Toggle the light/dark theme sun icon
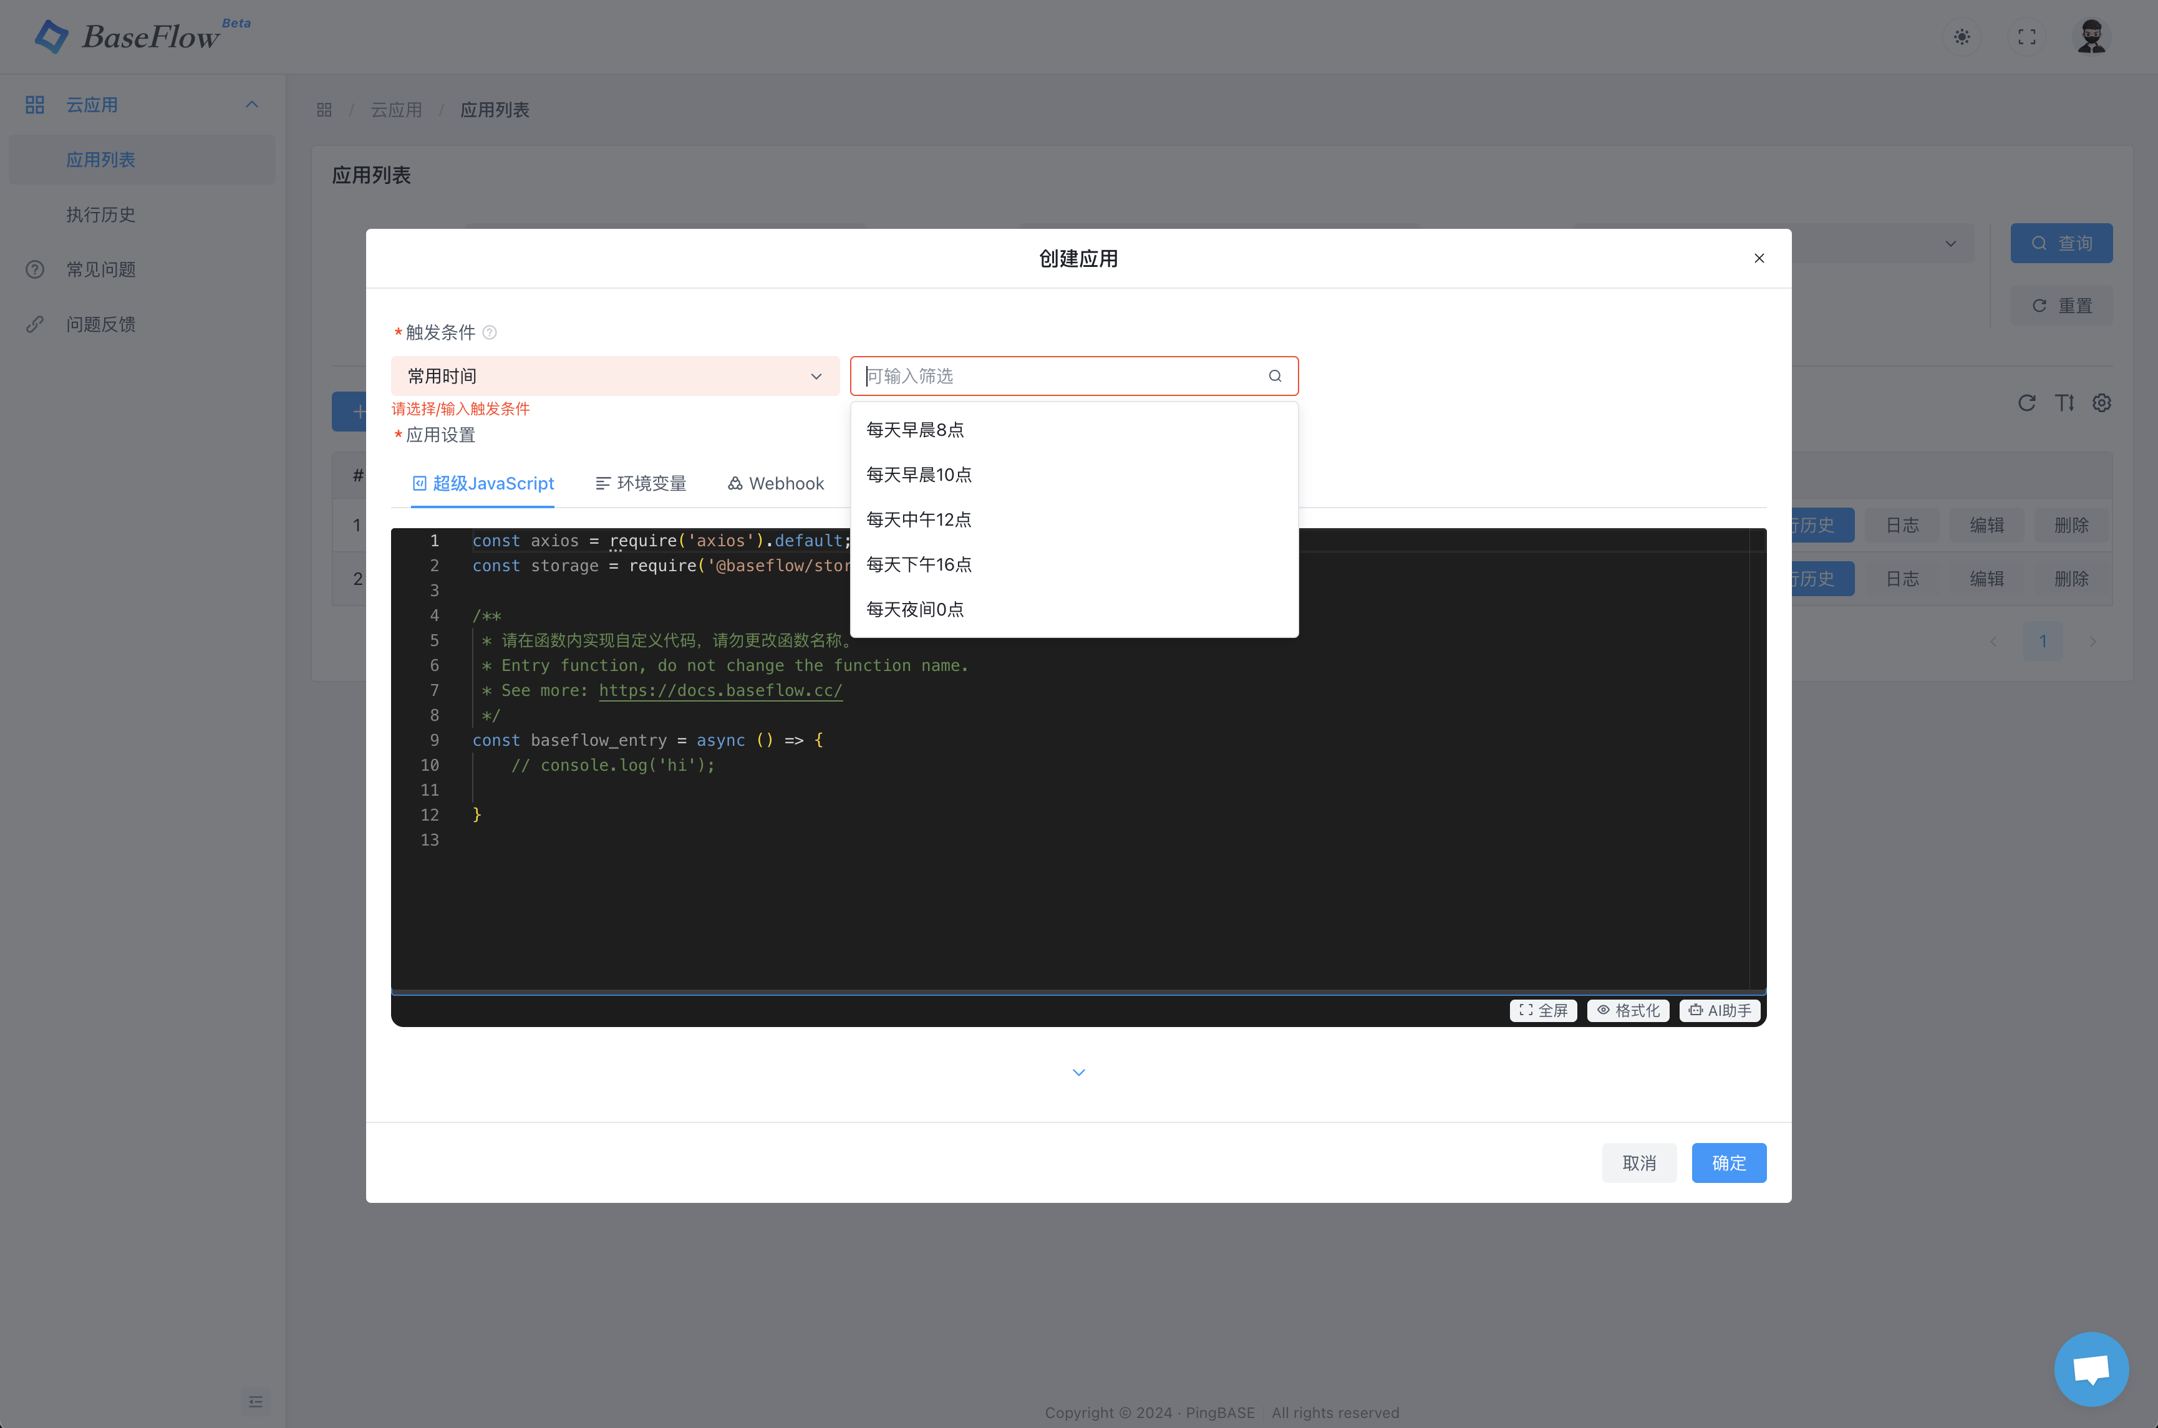The height and width of the screenshot is (1428, 2158). [1962, 37]
